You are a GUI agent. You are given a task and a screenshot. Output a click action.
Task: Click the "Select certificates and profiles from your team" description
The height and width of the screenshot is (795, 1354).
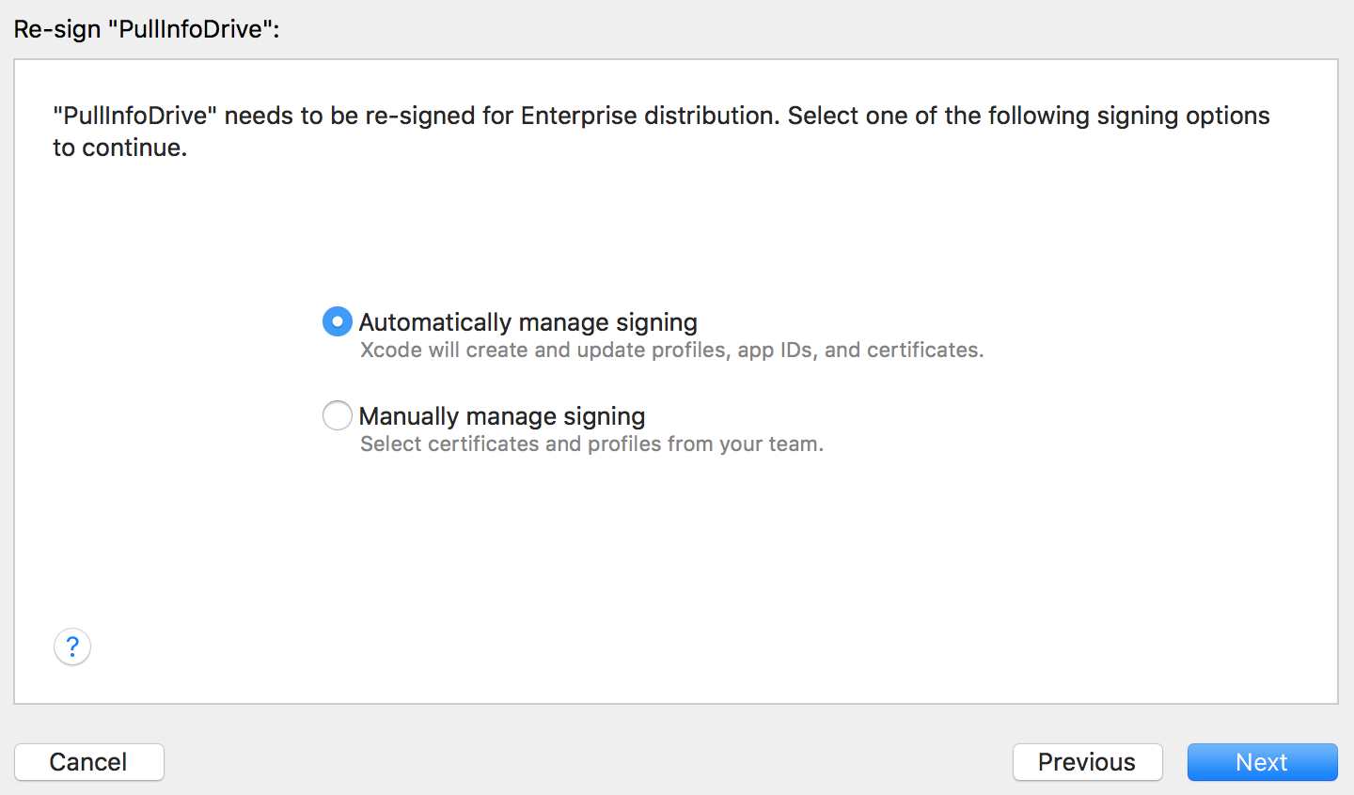coord(592,444)
